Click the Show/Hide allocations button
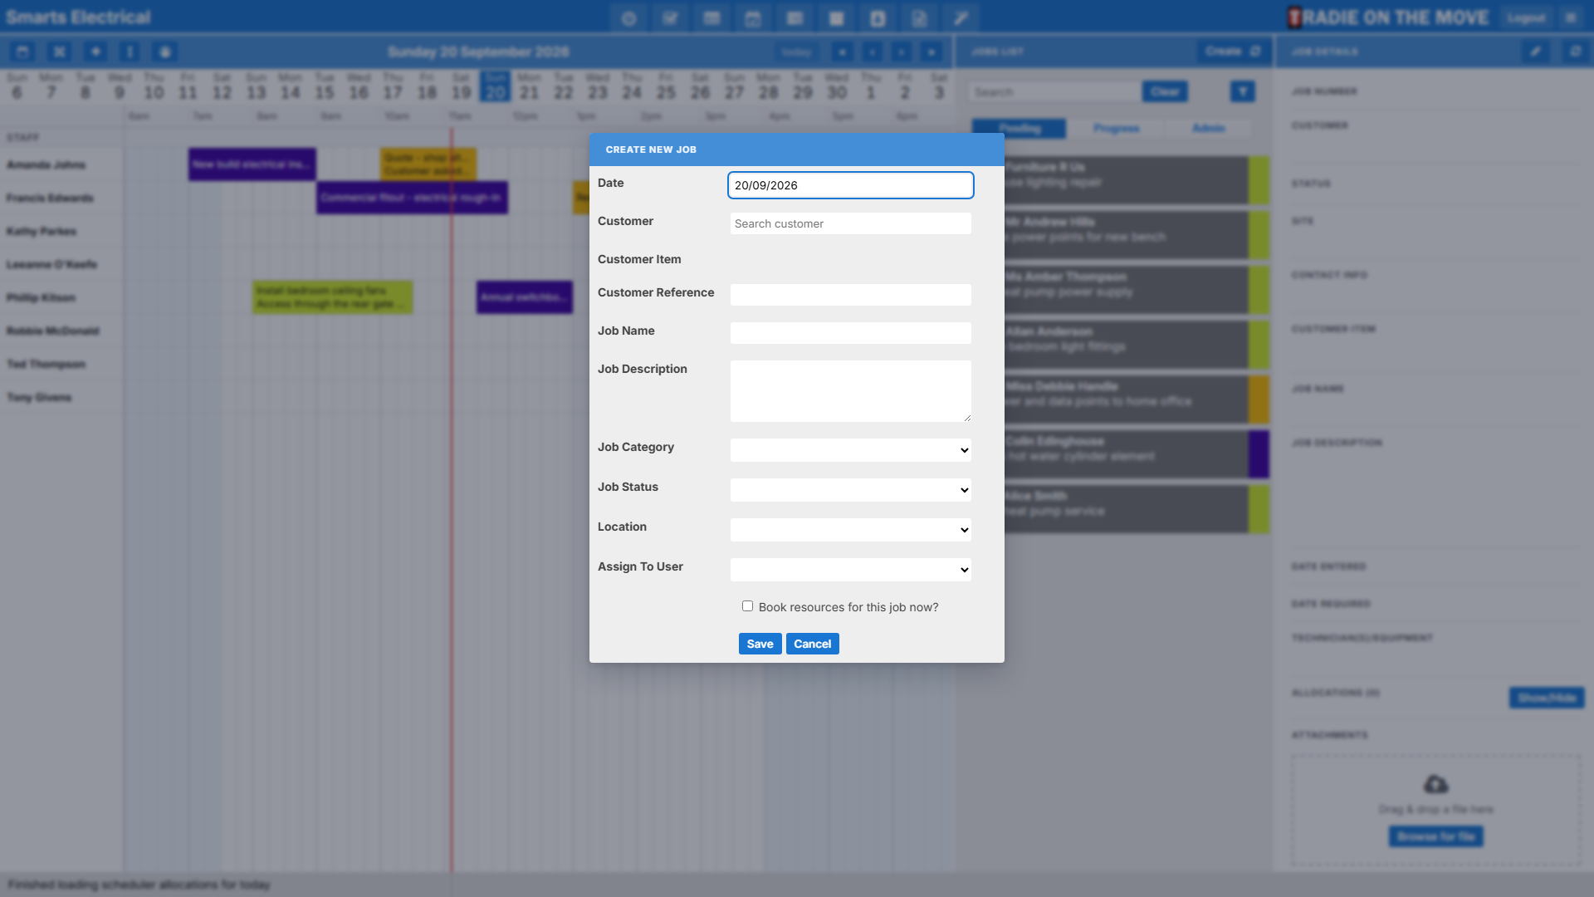Image resolution: width=1594 pixels, height=897 pixels. (1547, 698)
